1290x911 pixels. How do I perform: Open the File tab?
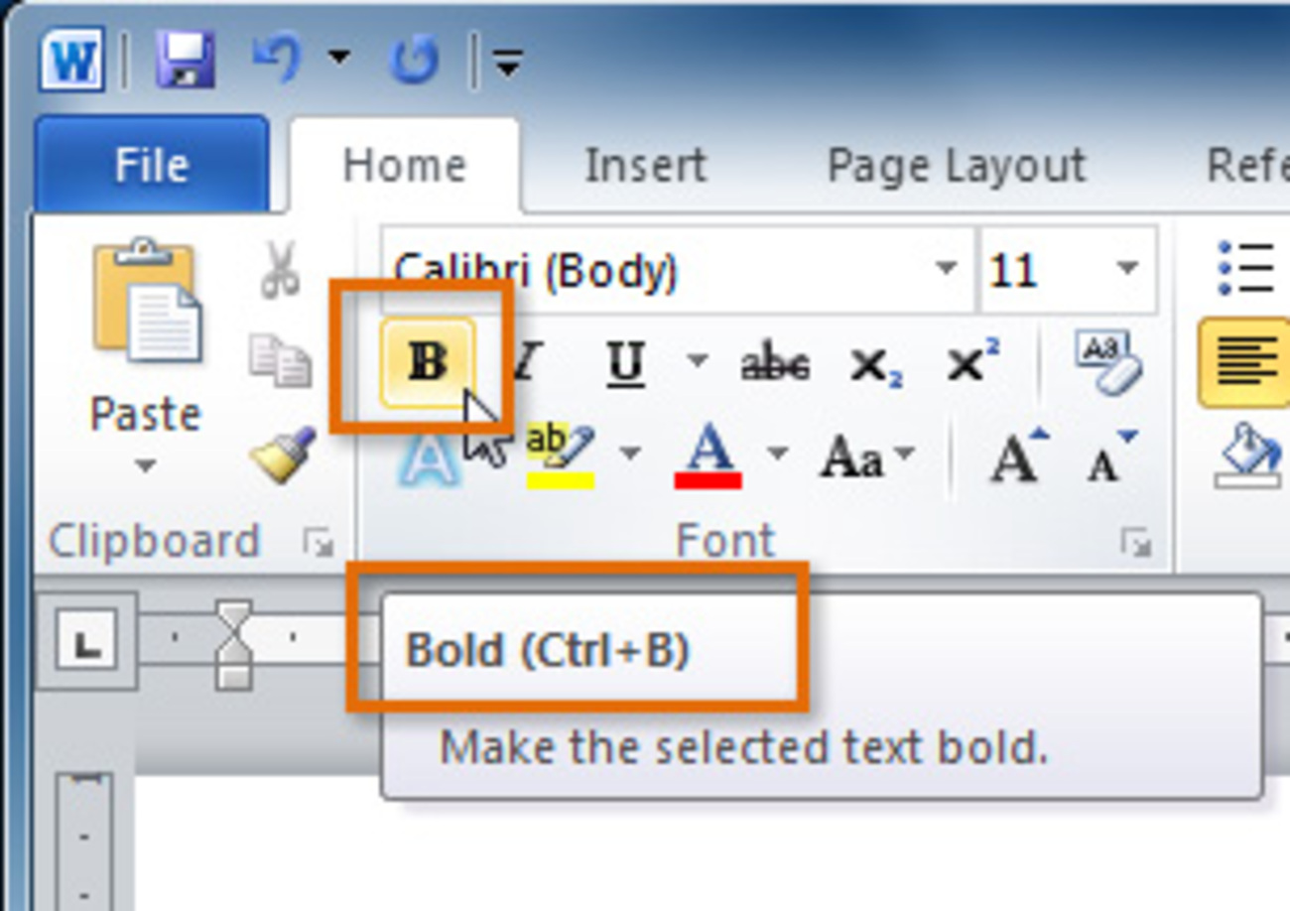coord(151,166)
